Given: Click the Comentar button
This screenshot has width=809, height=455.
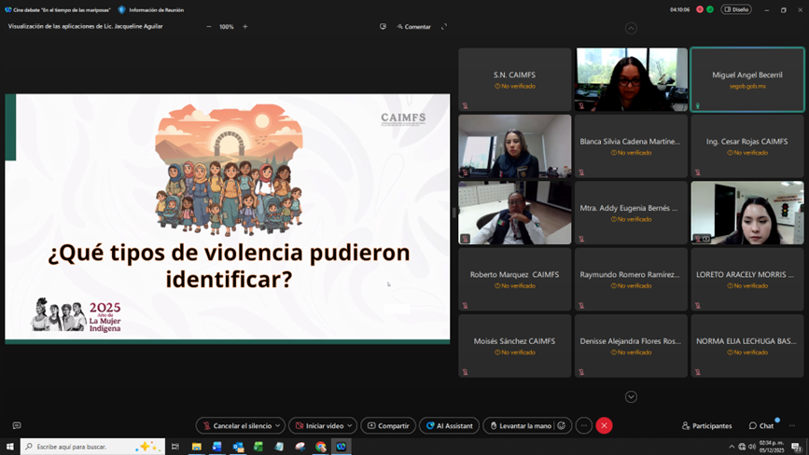Looking at the screenshot, I should [413, 27].
